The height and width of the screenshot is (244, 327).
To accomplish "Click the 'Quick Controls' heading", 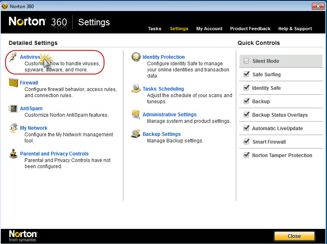I will [x=259, y=43].
